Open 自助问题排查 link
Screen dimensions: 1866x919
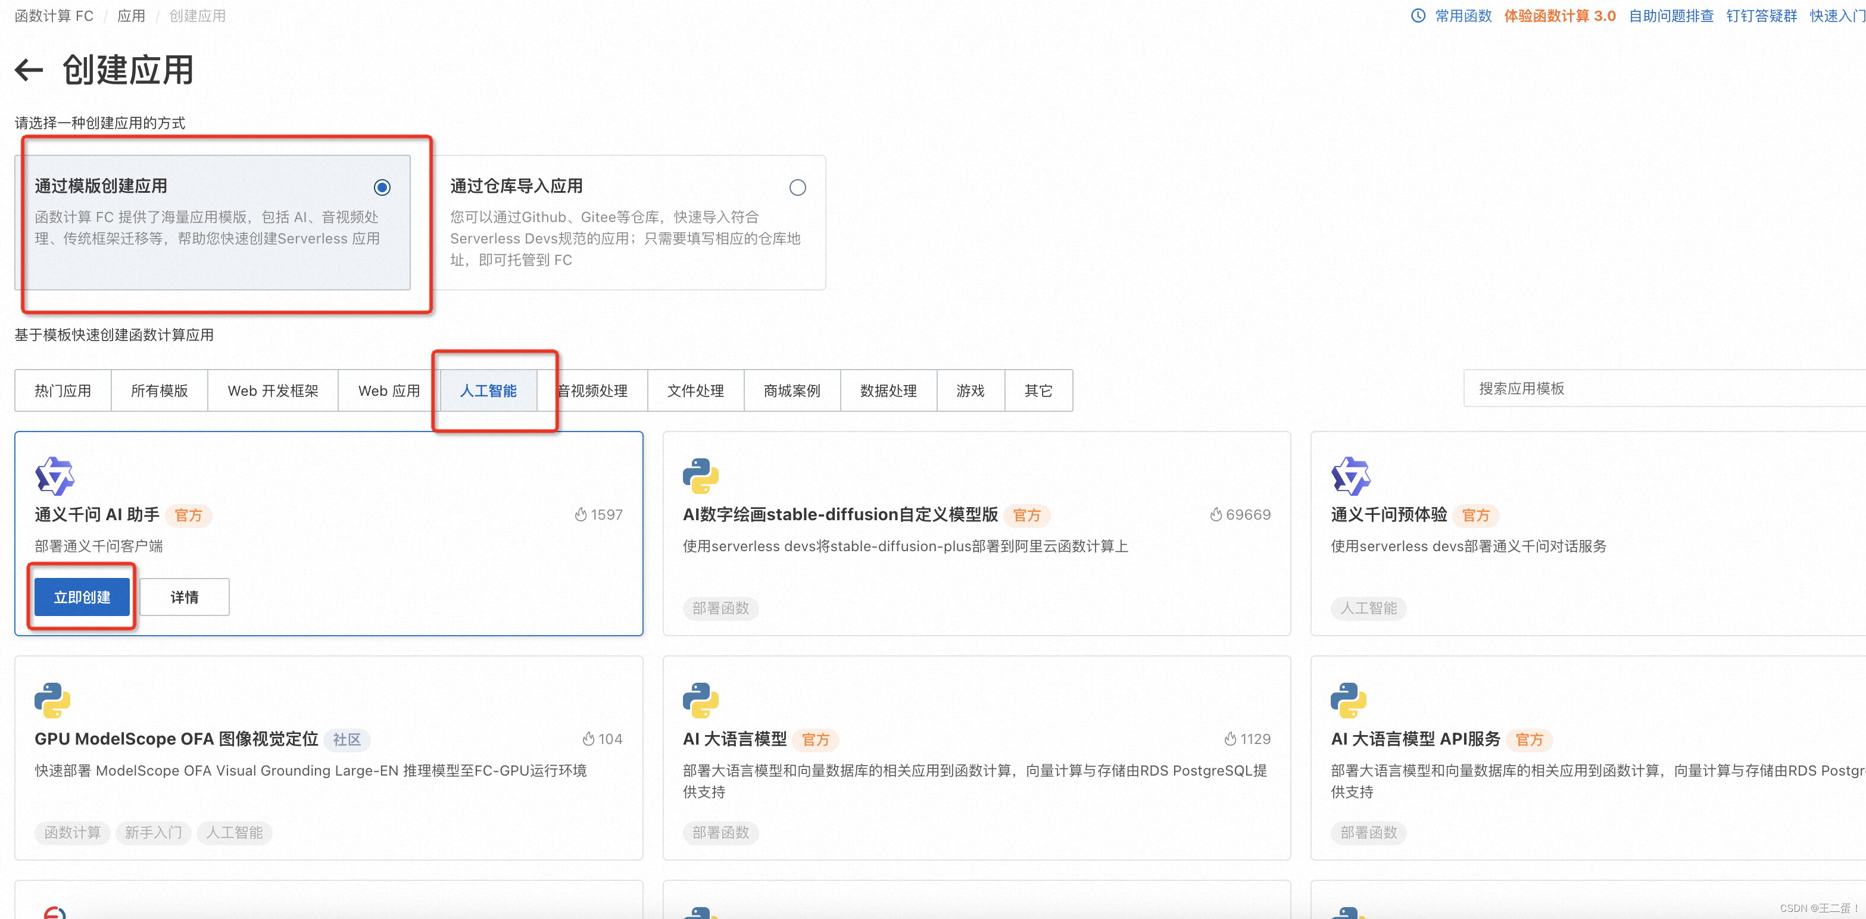click(1671, 15)
